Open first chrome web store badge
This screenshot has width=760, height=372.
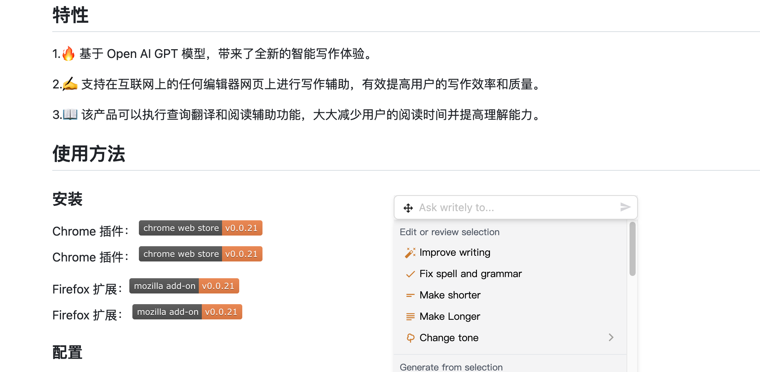180,228
